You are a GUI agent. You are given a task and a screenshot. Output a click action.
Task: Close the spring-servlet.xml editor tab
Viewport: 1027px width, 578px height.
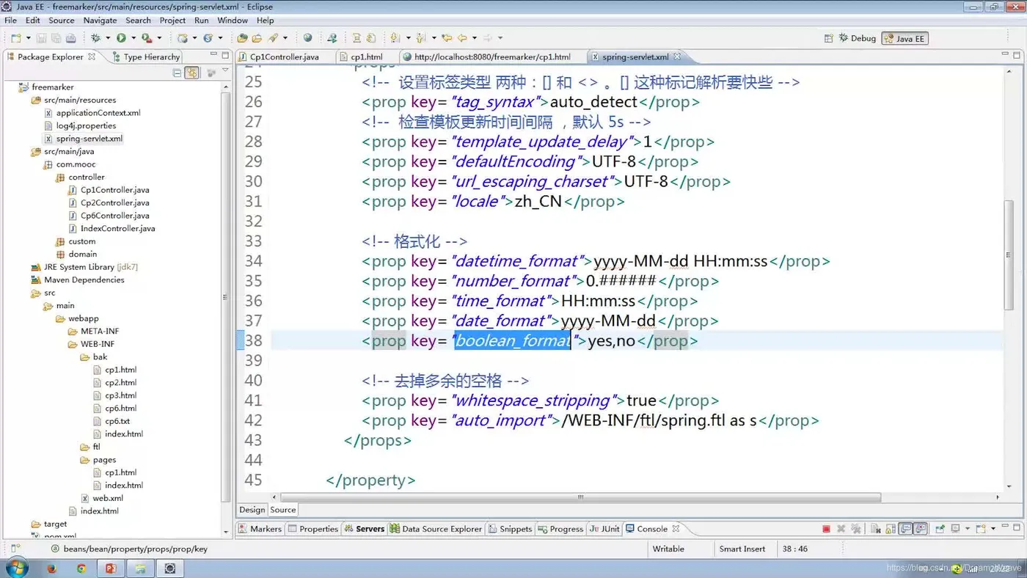point(677,56)
